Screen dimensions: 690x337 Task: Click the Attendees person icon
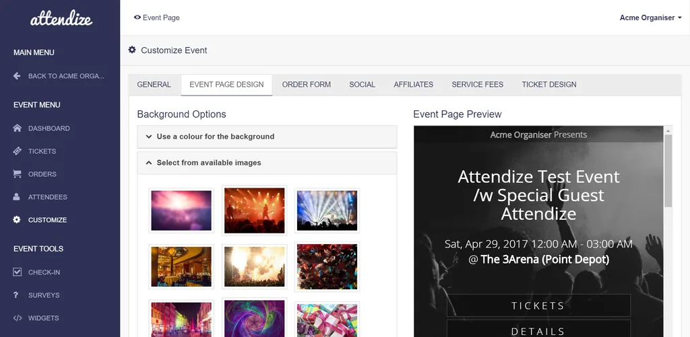(17, 197)
